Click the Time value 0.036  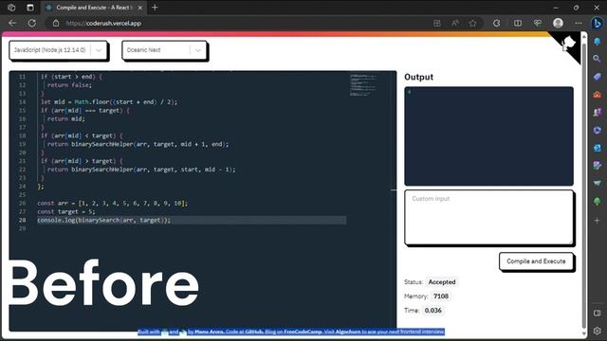[x=432, y=311]
